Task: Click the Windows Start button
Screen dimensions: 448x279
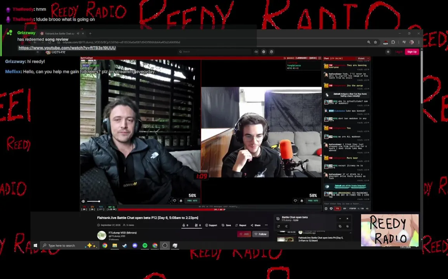Action: click(x=35, y=245)
